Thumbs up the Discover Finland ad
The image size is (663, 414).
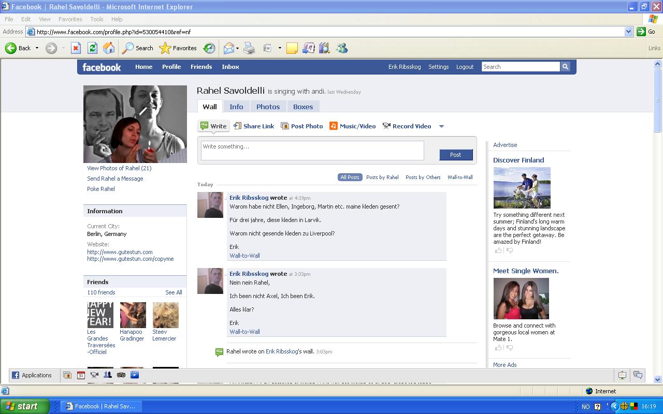tap(498, 250)
